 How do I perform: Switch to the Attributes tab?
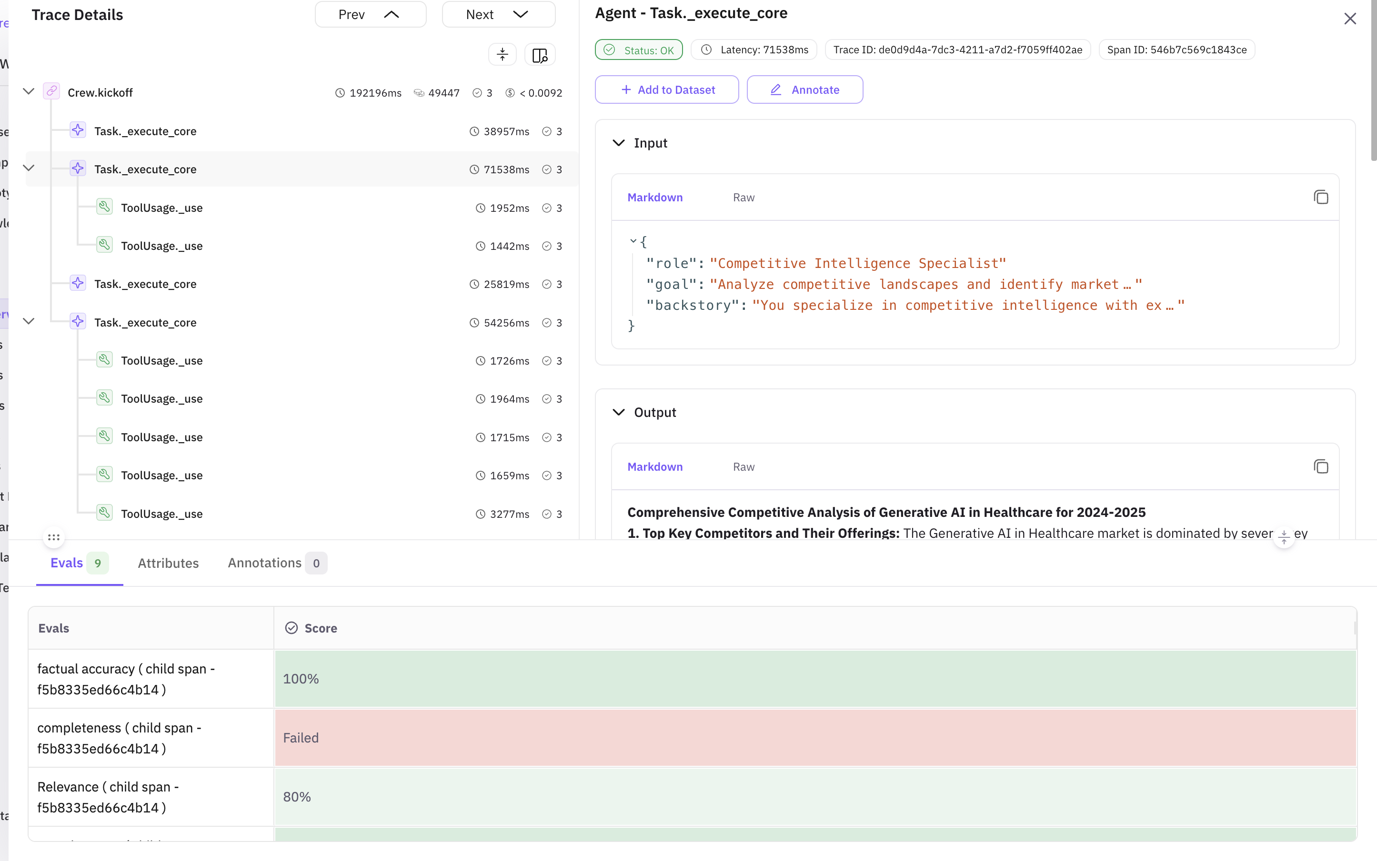click(x=168, y=563)
